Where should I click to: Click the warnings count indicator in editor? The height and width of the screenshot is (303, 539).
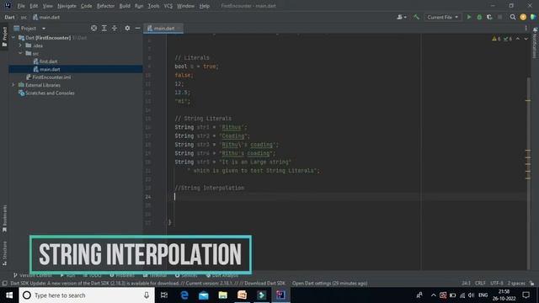[496, 39]
